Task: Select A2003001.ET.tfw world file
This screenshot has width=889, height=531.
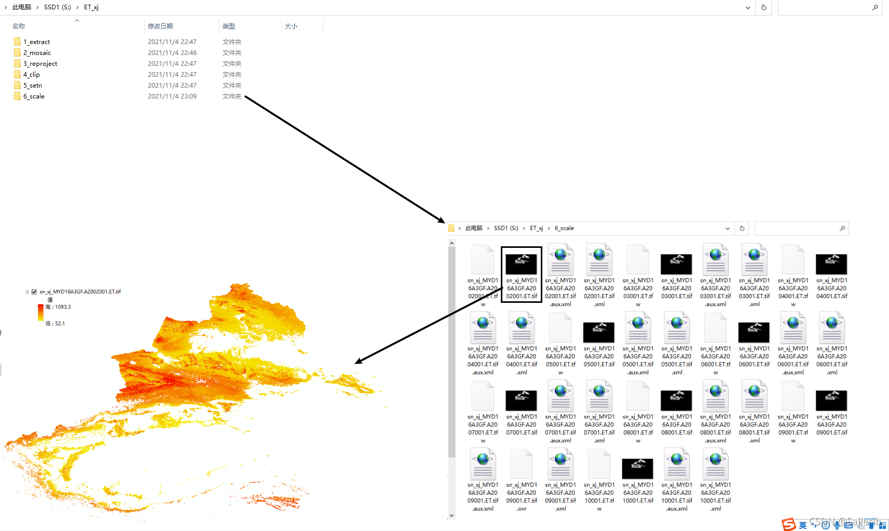Action: point(638,276)
